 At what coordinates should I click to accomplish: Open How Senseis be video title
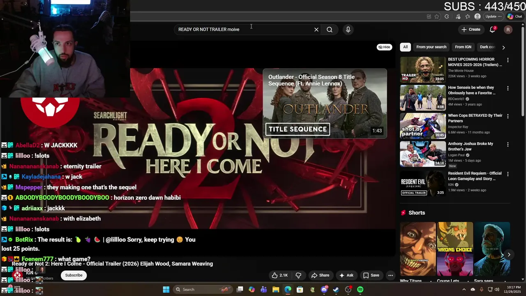click(472, 90)
